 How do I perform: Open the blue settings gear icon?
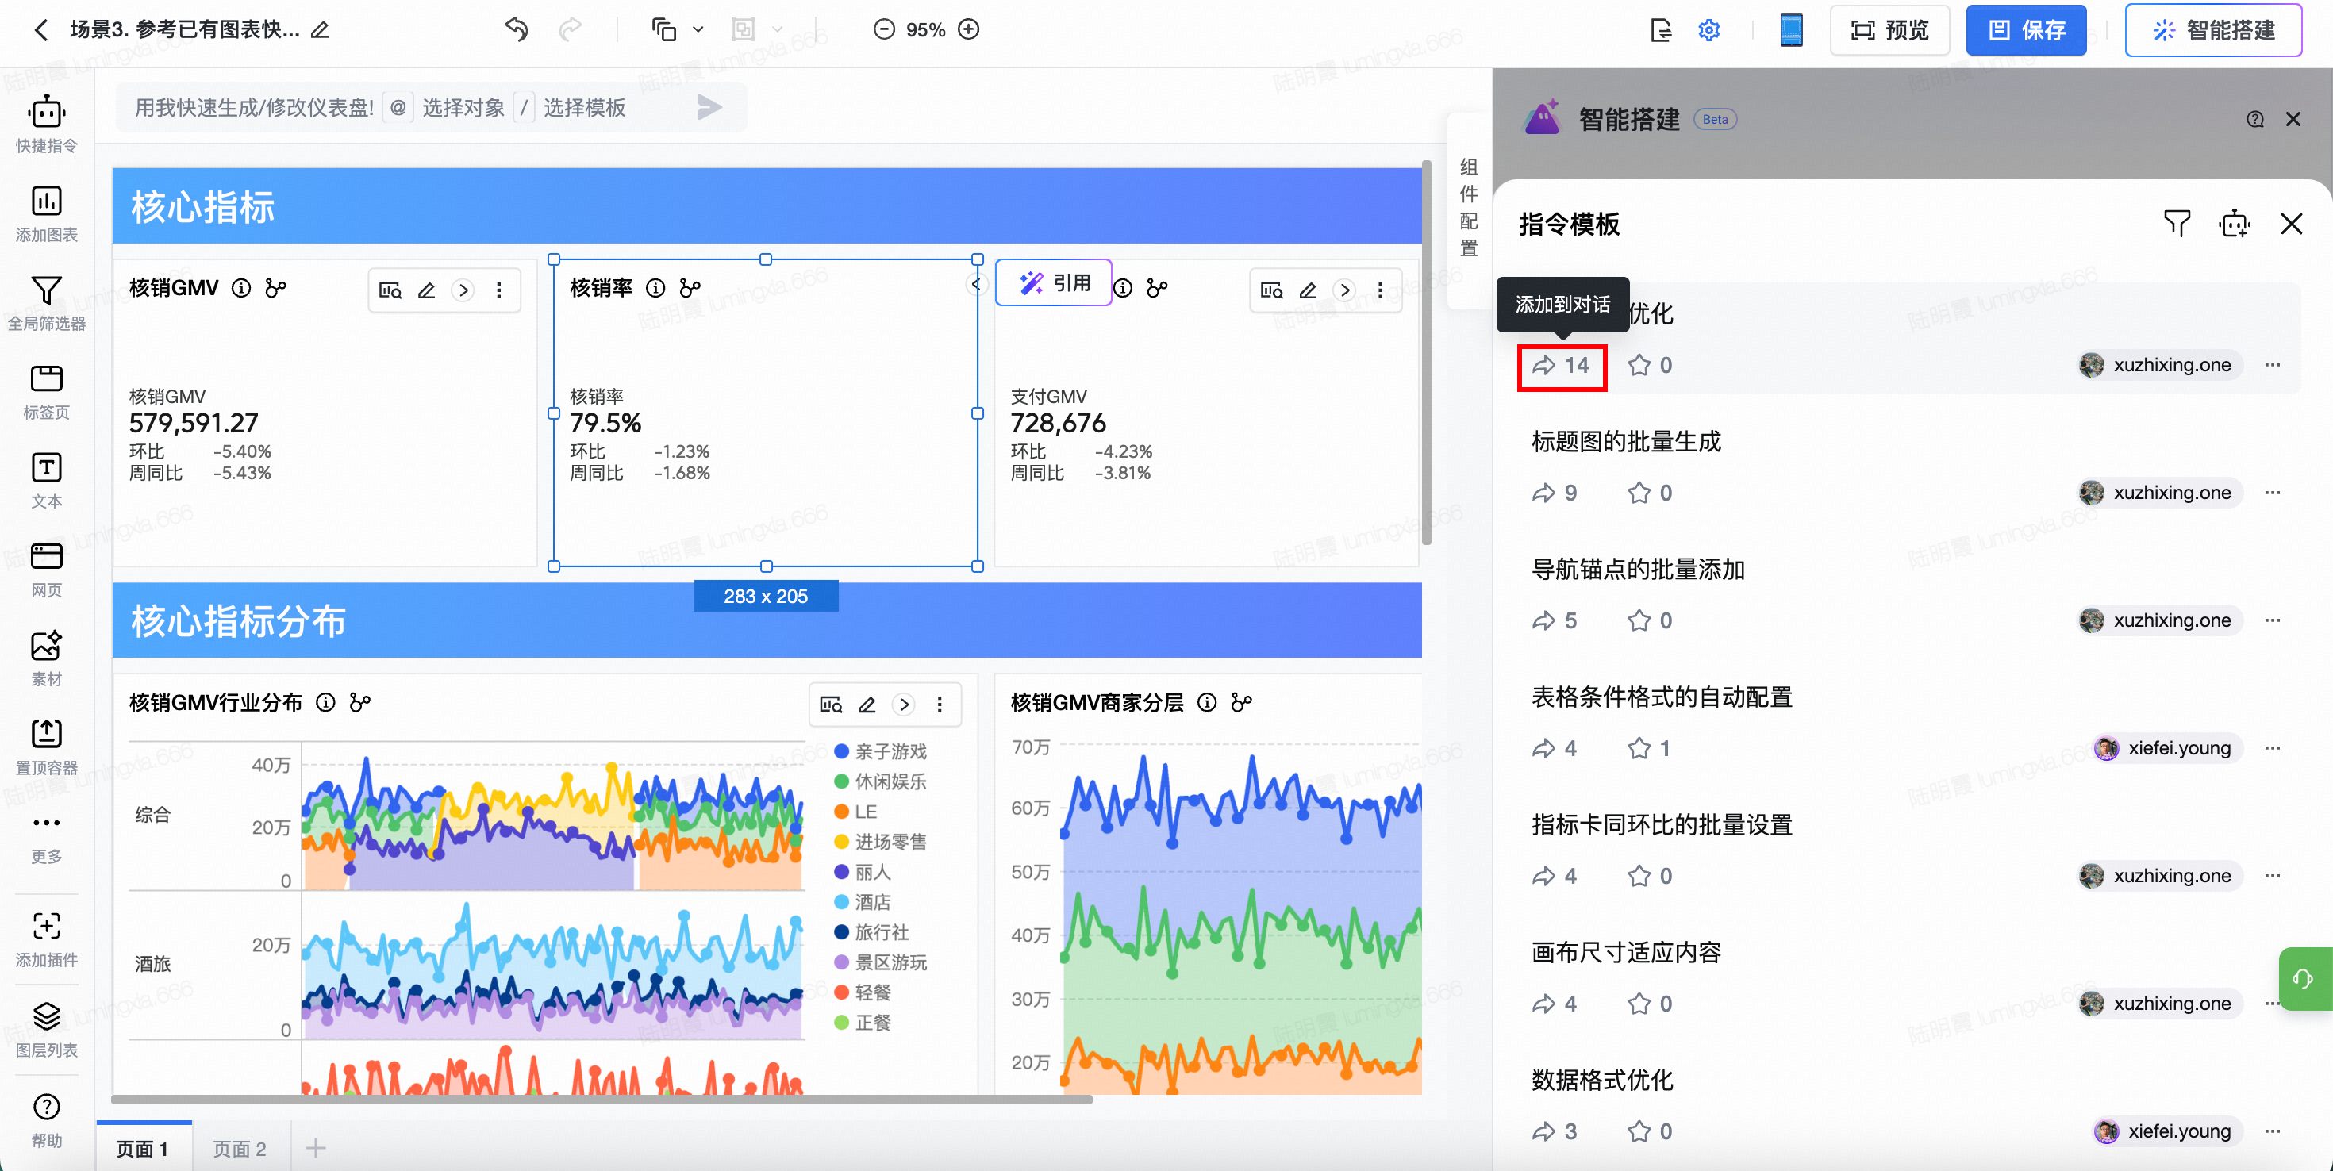1708,30
